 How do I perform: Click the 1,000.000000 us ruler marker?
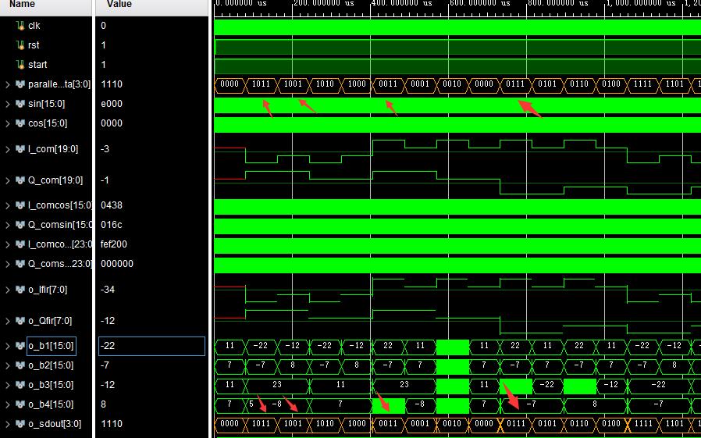click(x=641, y=3)
